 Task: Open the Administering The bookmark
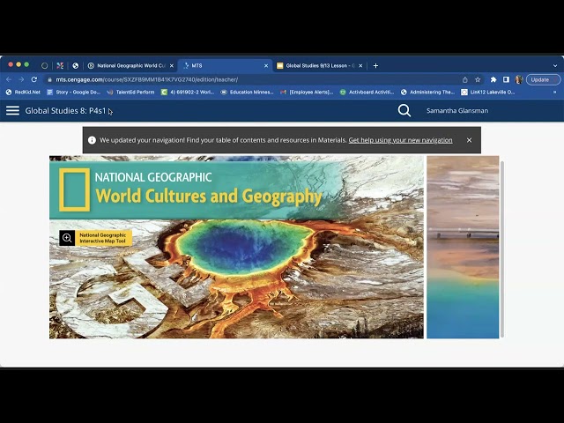427,93
